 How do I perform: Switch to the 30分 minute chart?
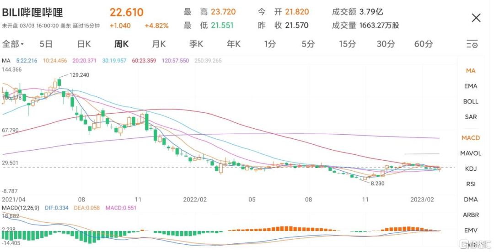386,44
